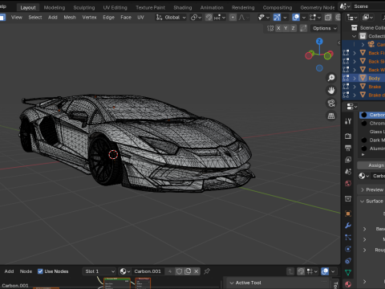Open Object Data properties (green triangle)

tap(348, 273)
